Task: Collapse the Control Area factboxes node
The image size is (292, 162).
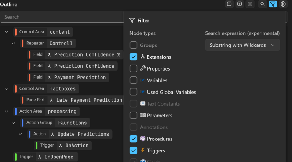Action: [7, 89]
